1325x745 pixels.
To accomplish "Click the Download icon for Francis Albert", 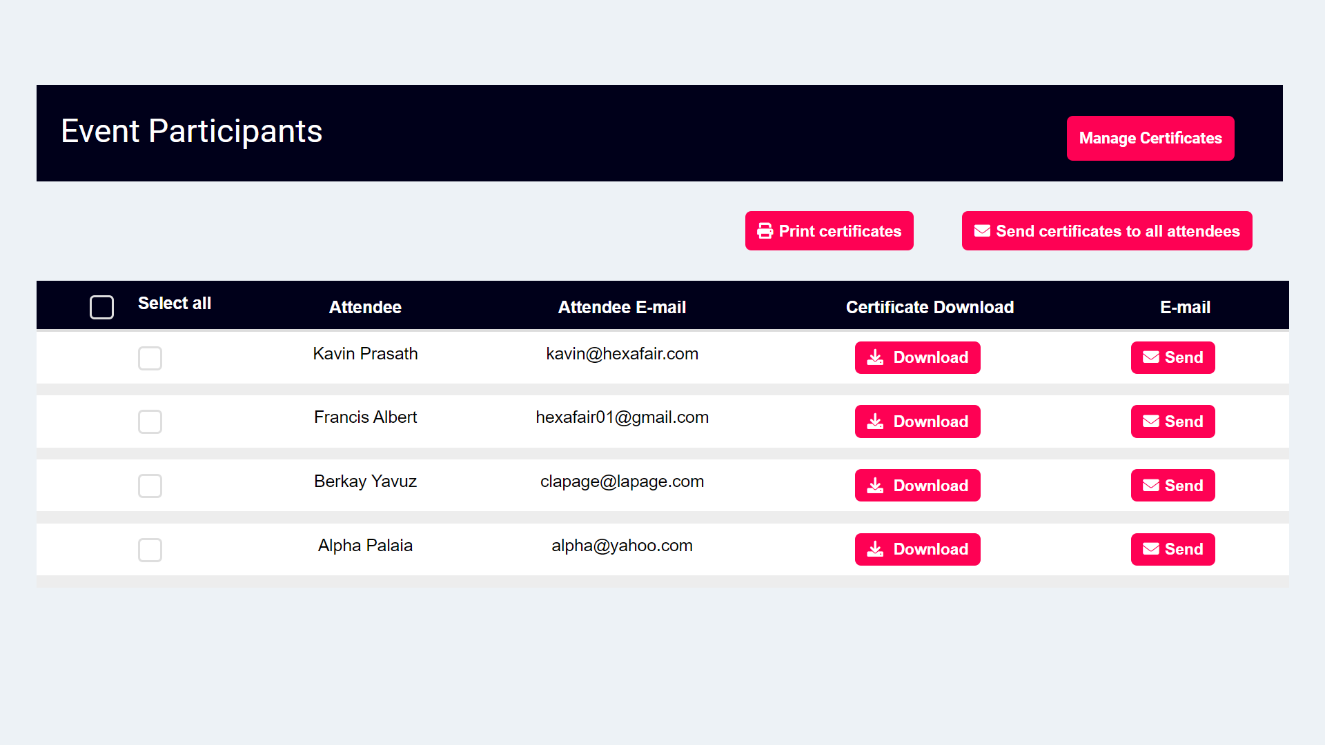I will click(876, 421).
